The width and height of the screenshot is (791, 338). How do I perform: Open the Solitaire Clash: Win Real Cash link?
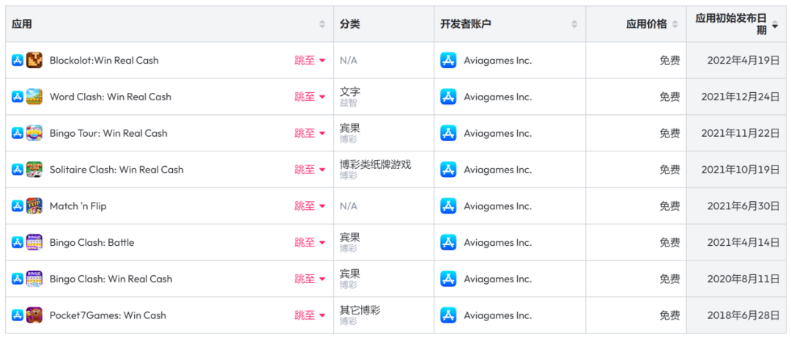pos(116,170)
